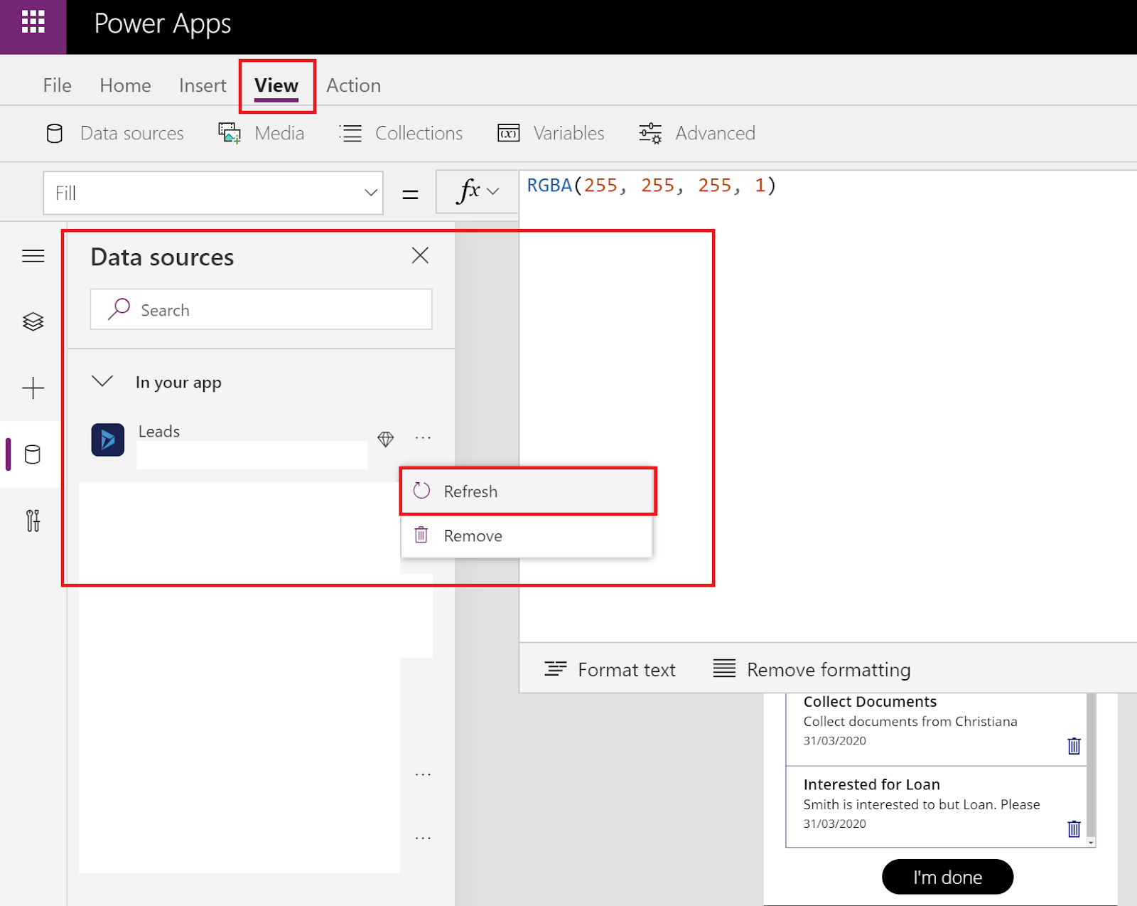This screenshot has height=906, width=1137.
Task: Open the Action tab
Action: 353,85
